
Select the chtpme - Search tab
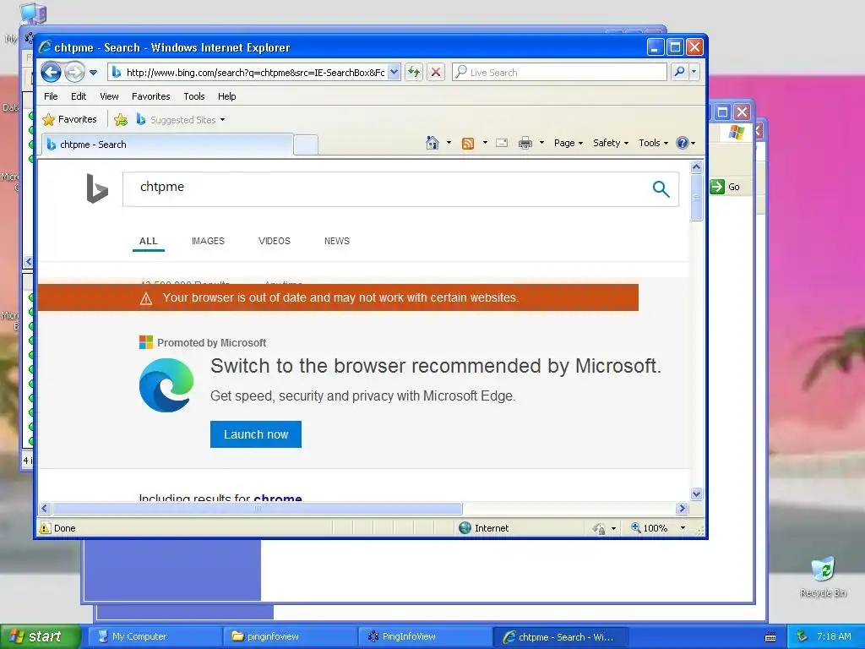tap(166, 145)
